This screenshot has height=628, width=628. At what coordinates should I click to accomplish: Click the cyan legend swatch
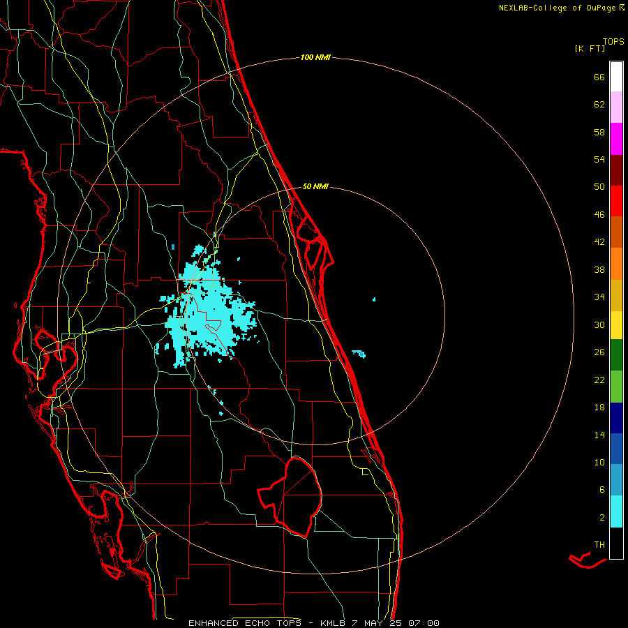click(616, 511)
